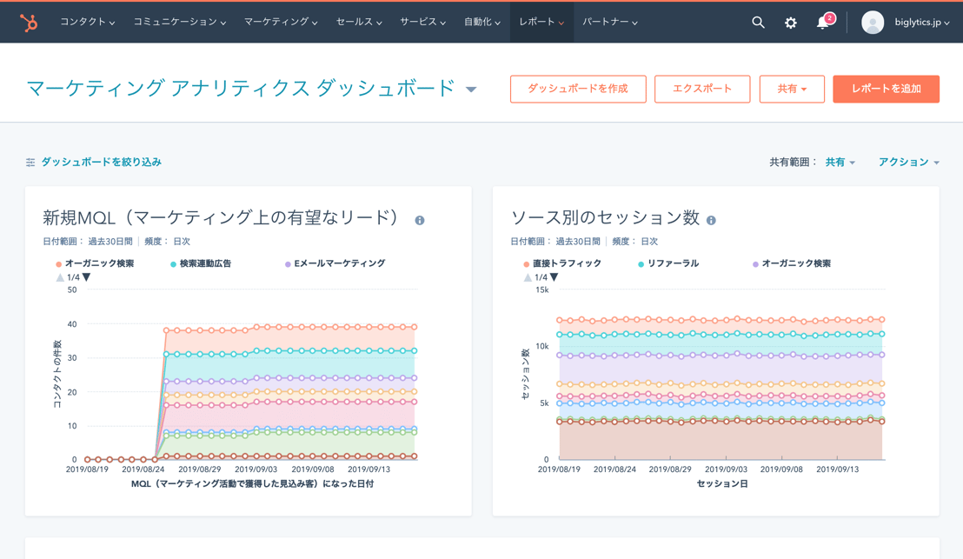Open the セールス menu

(x=359, y=22)
